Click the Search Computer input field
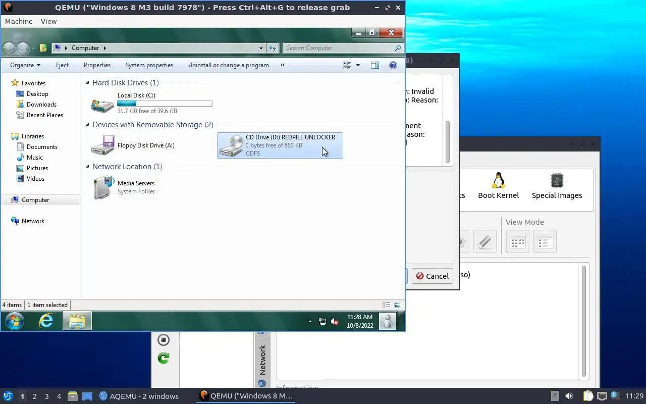Viewport: 646px width, 404px height. coord(338,48)
